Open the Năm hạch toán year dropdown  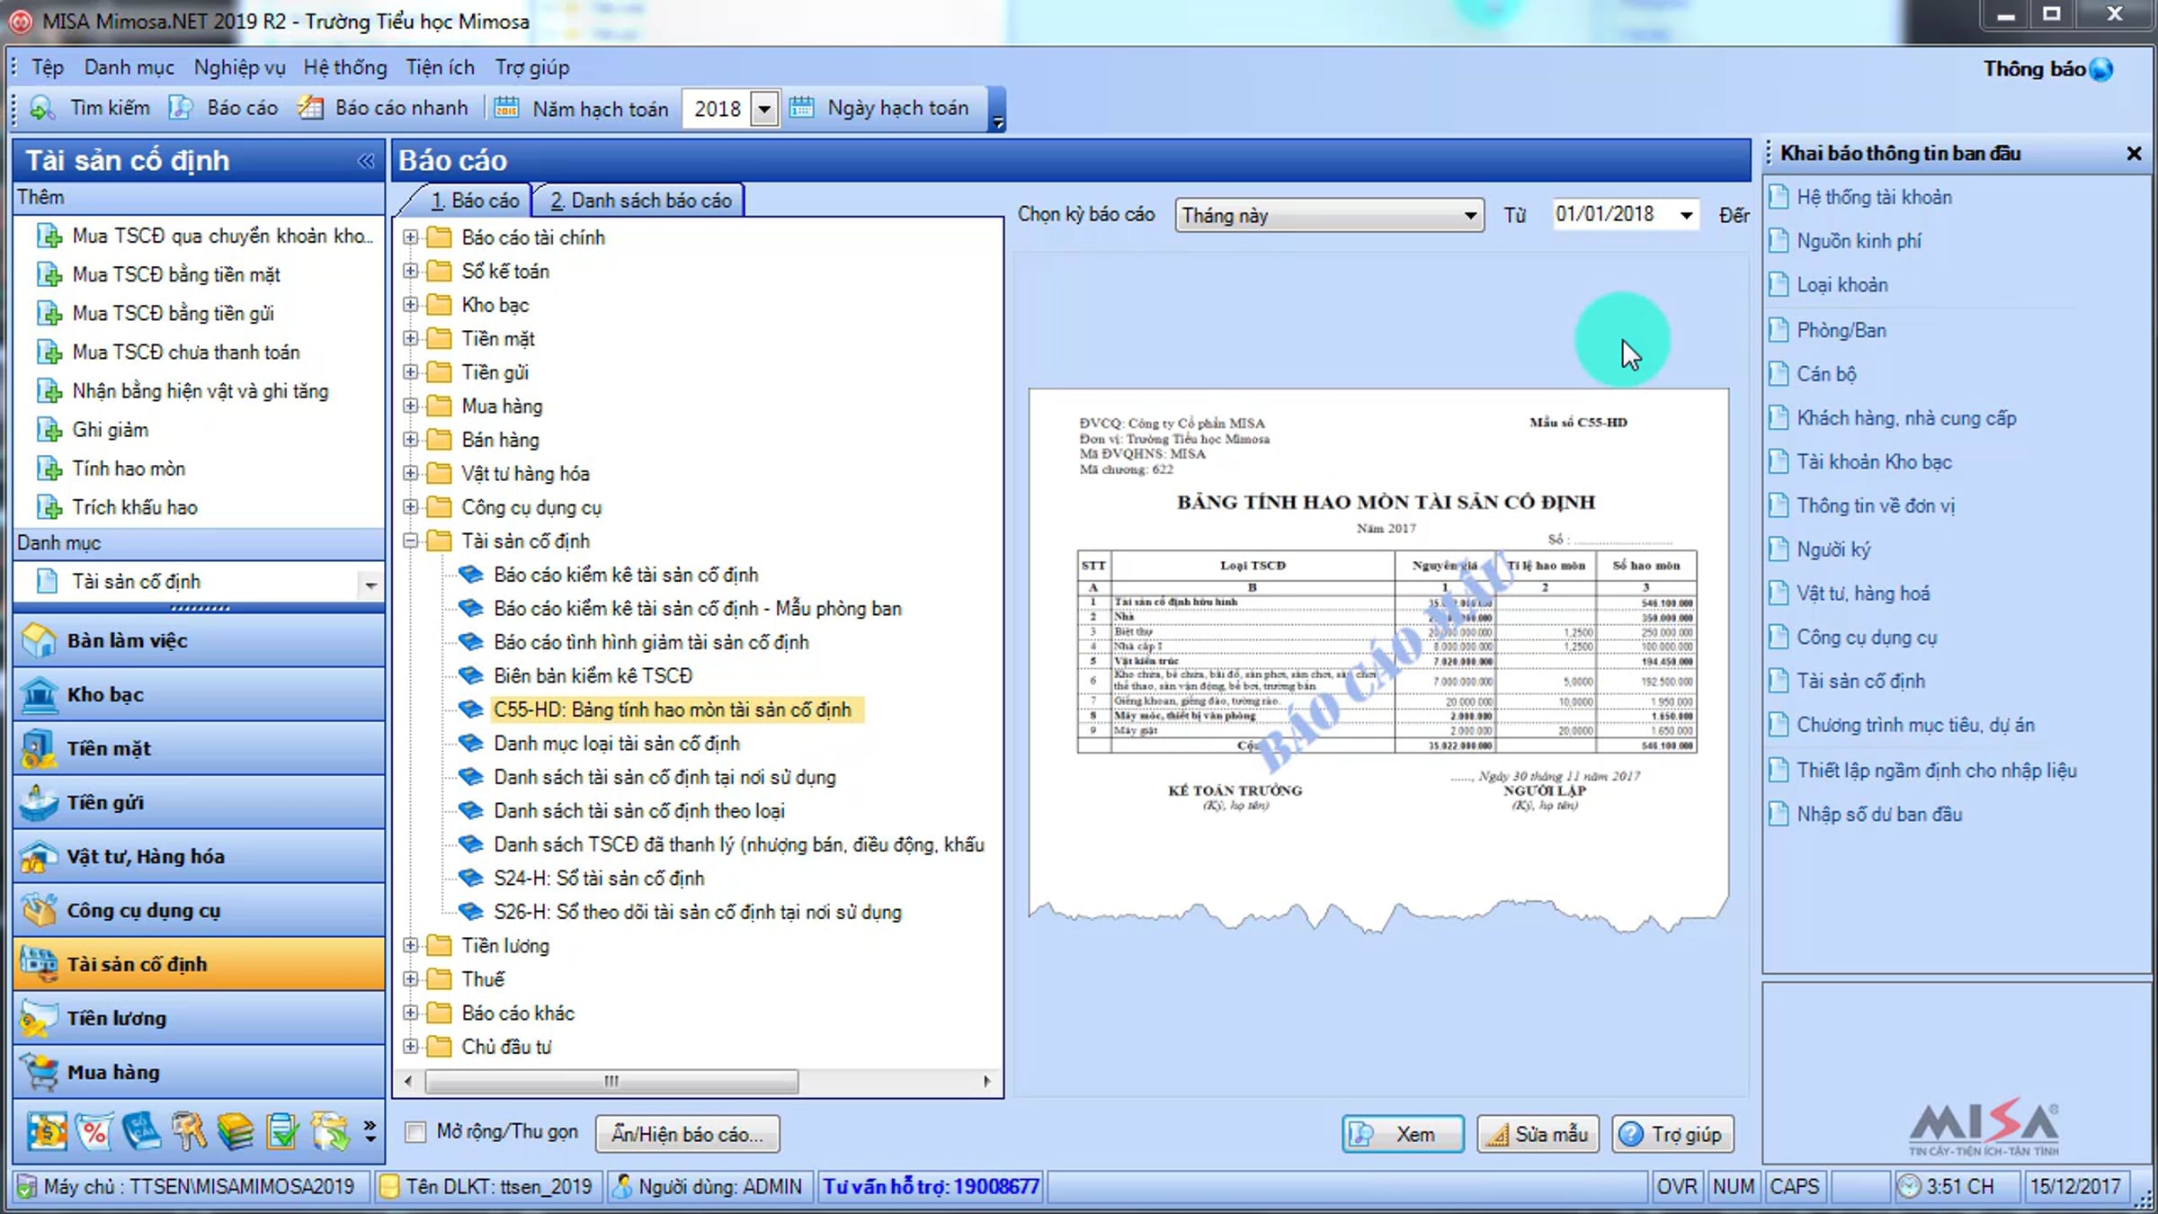[763, 109]
